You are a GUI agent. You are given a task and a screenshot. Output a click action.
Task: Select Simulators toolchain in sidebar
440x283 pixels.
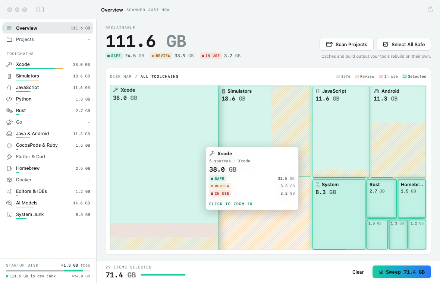tap(48, 76)
